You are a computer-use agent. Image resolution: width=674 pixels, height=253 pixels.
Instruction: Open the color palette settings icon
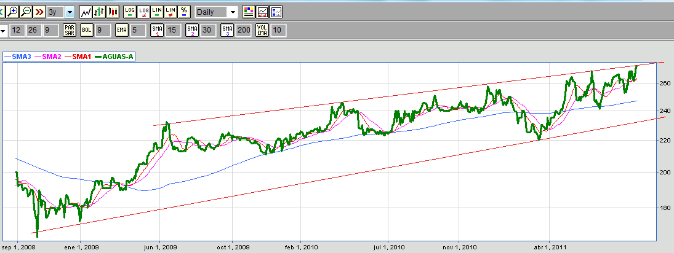(249, 12)
